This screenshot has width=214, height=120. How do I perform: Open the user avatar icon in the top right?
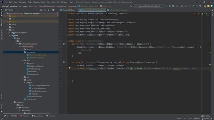point(208,6)
